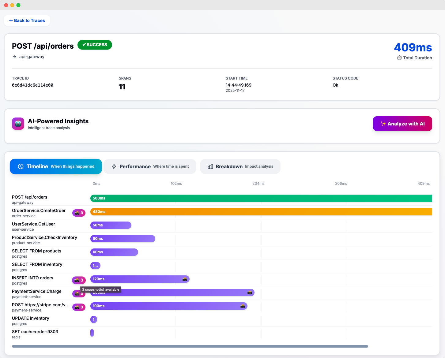
Task: Open the Breakdown impact analysis tab
Action: click(x=240, y=166)
